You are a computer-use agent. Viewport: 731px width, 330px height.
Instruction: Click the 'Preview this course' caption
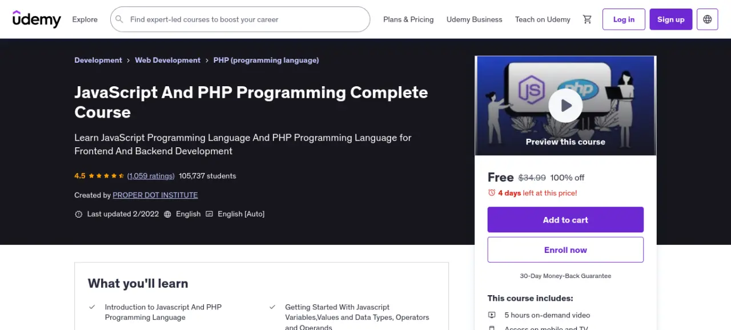click(565, 142)
